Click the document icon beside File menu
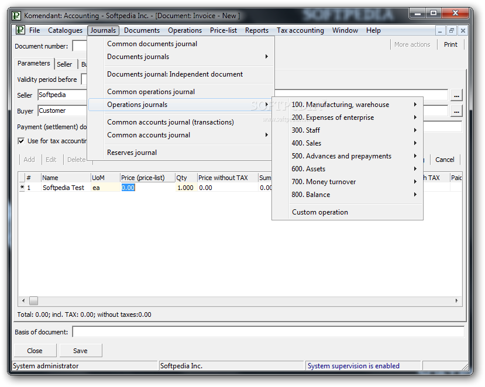The width and height of the screenshot is (485, 387). 20,30
